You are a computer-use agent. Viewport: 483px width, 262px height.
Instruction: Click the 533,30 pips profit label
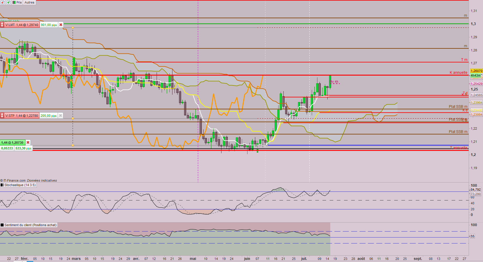[x=23, y=148]
